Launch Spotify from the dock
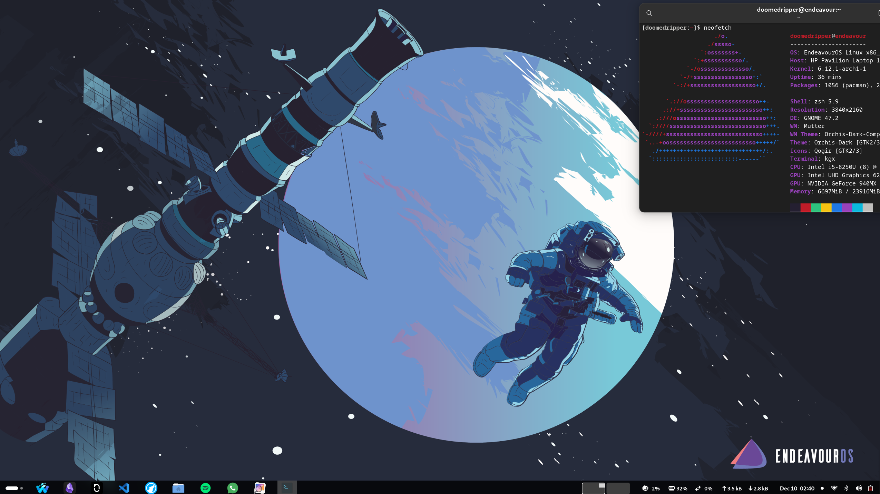This screenshot has width=880, height=494. pos(206,488)
